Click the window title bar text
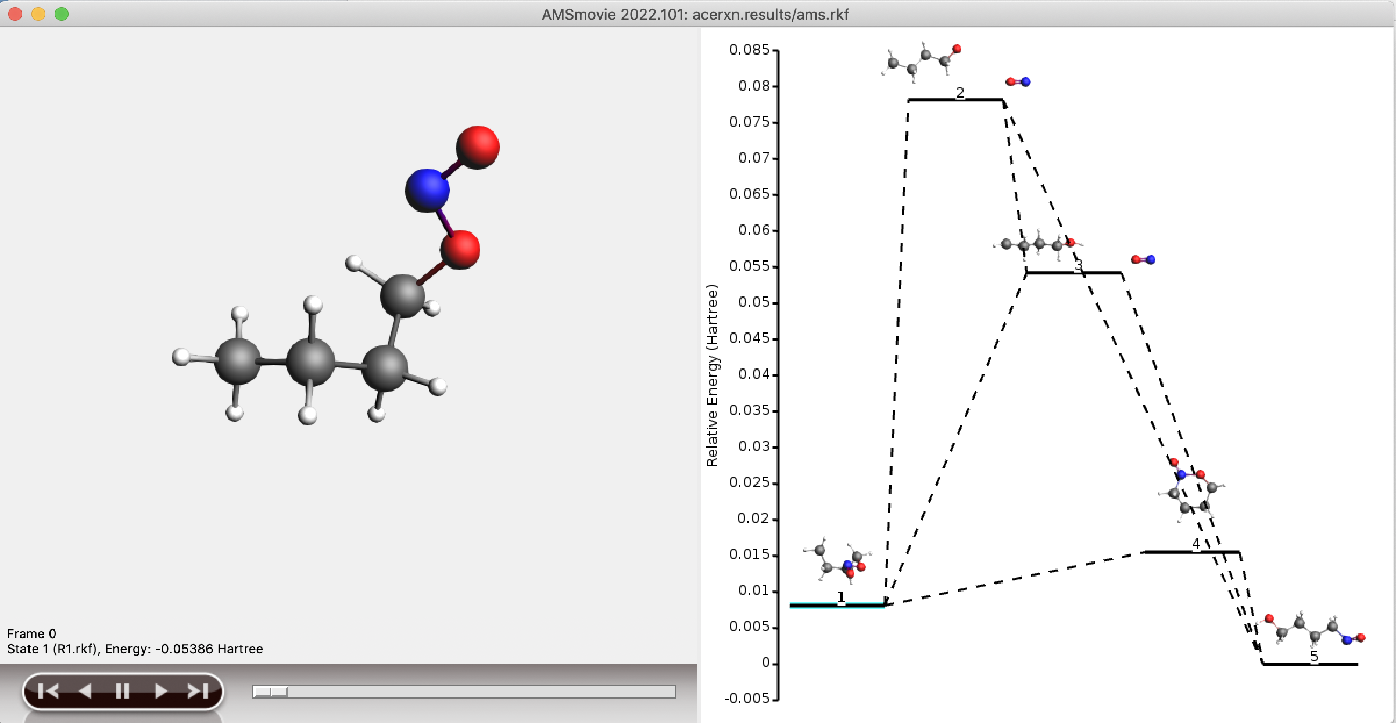Screen dimensions: 1396x723 pyautogui.click(x=695, y=15)
